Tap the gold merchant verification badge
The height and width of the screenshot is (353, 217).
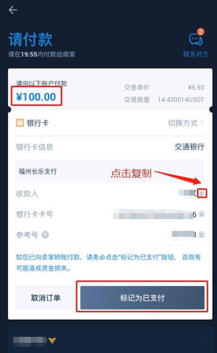coord(52,341)
